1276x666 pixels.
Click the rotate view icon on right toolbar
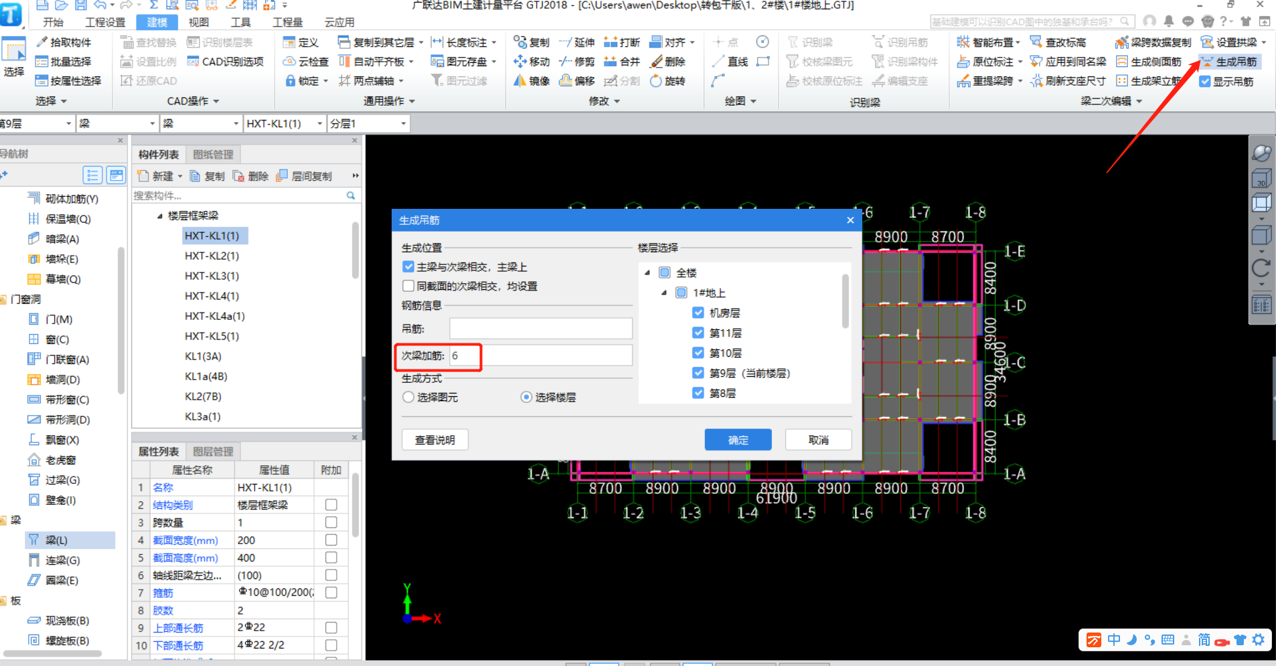click(1261, 268)
